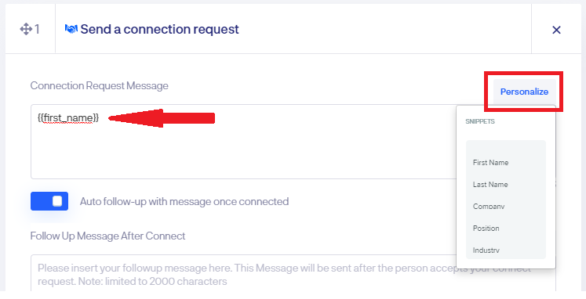Click the 'Connection Request Message' label
The height and width of the screenshot is (299, 586).
click(99, 86)
